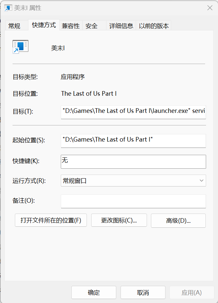Viewport: 218px width, 303px height.
Task: Confirm changes with the 确定 button
Action: (93, 292)
